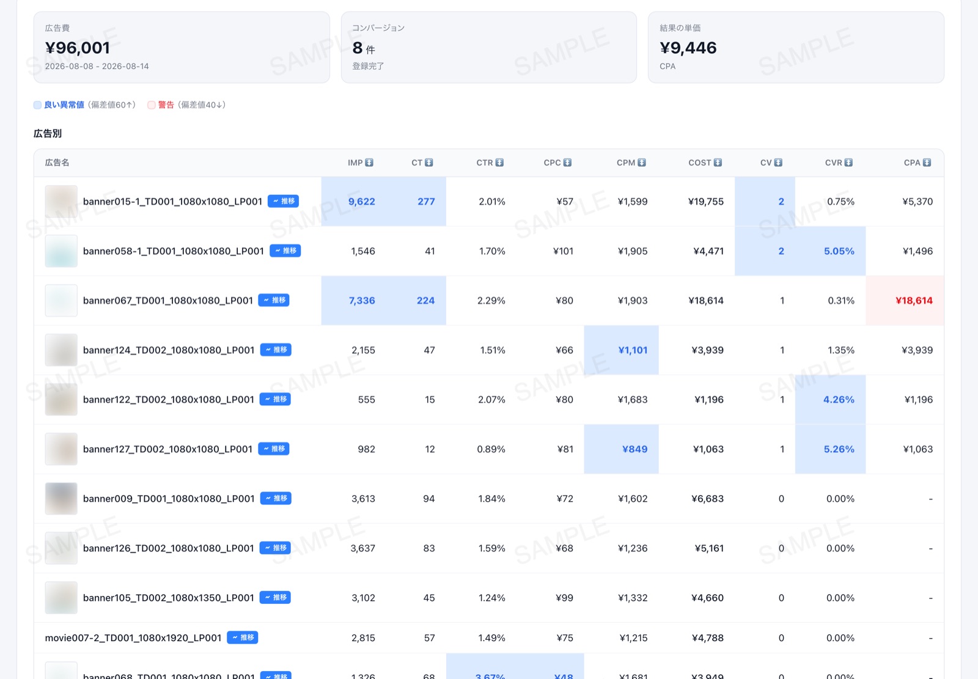Open 推移 trend for banner124_TD002
Viewport: 978px width, 679px height.
276,350
